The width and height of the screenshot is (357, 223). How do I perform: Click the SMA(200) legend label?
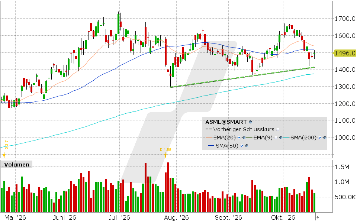point(303,138)
